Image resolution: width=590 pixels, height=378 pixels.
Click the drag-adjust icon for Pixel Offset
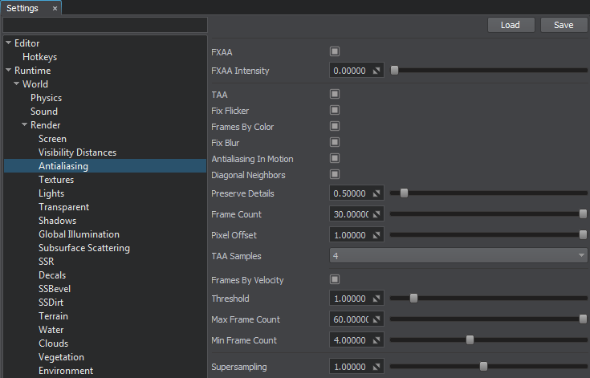[377, 235]
